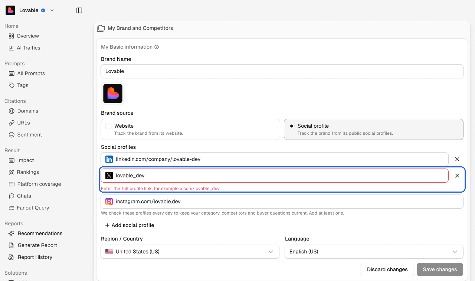The image size is (475, 281).
Task: Click Discard changes button
Action: click(387, 269)
